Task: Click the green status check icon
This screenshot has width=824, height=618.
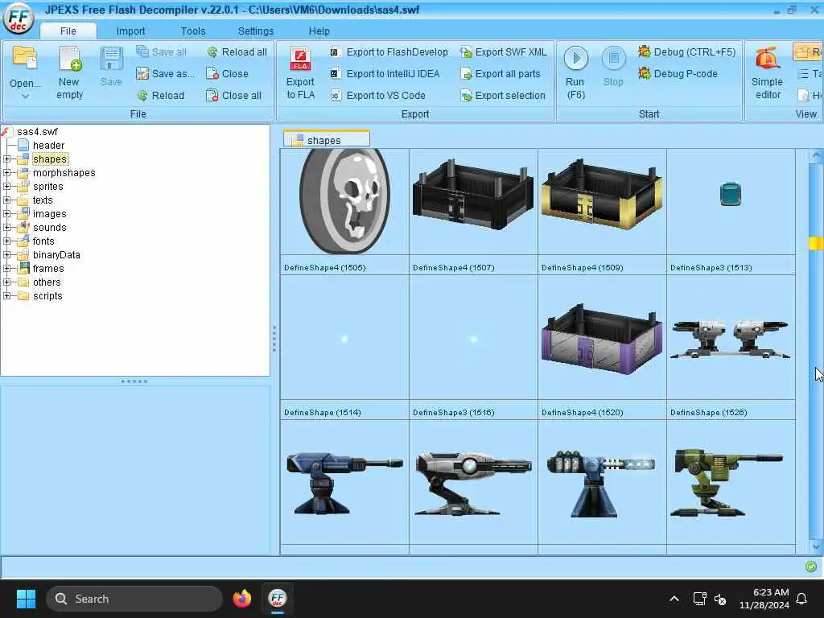Action: coord(811,566)
